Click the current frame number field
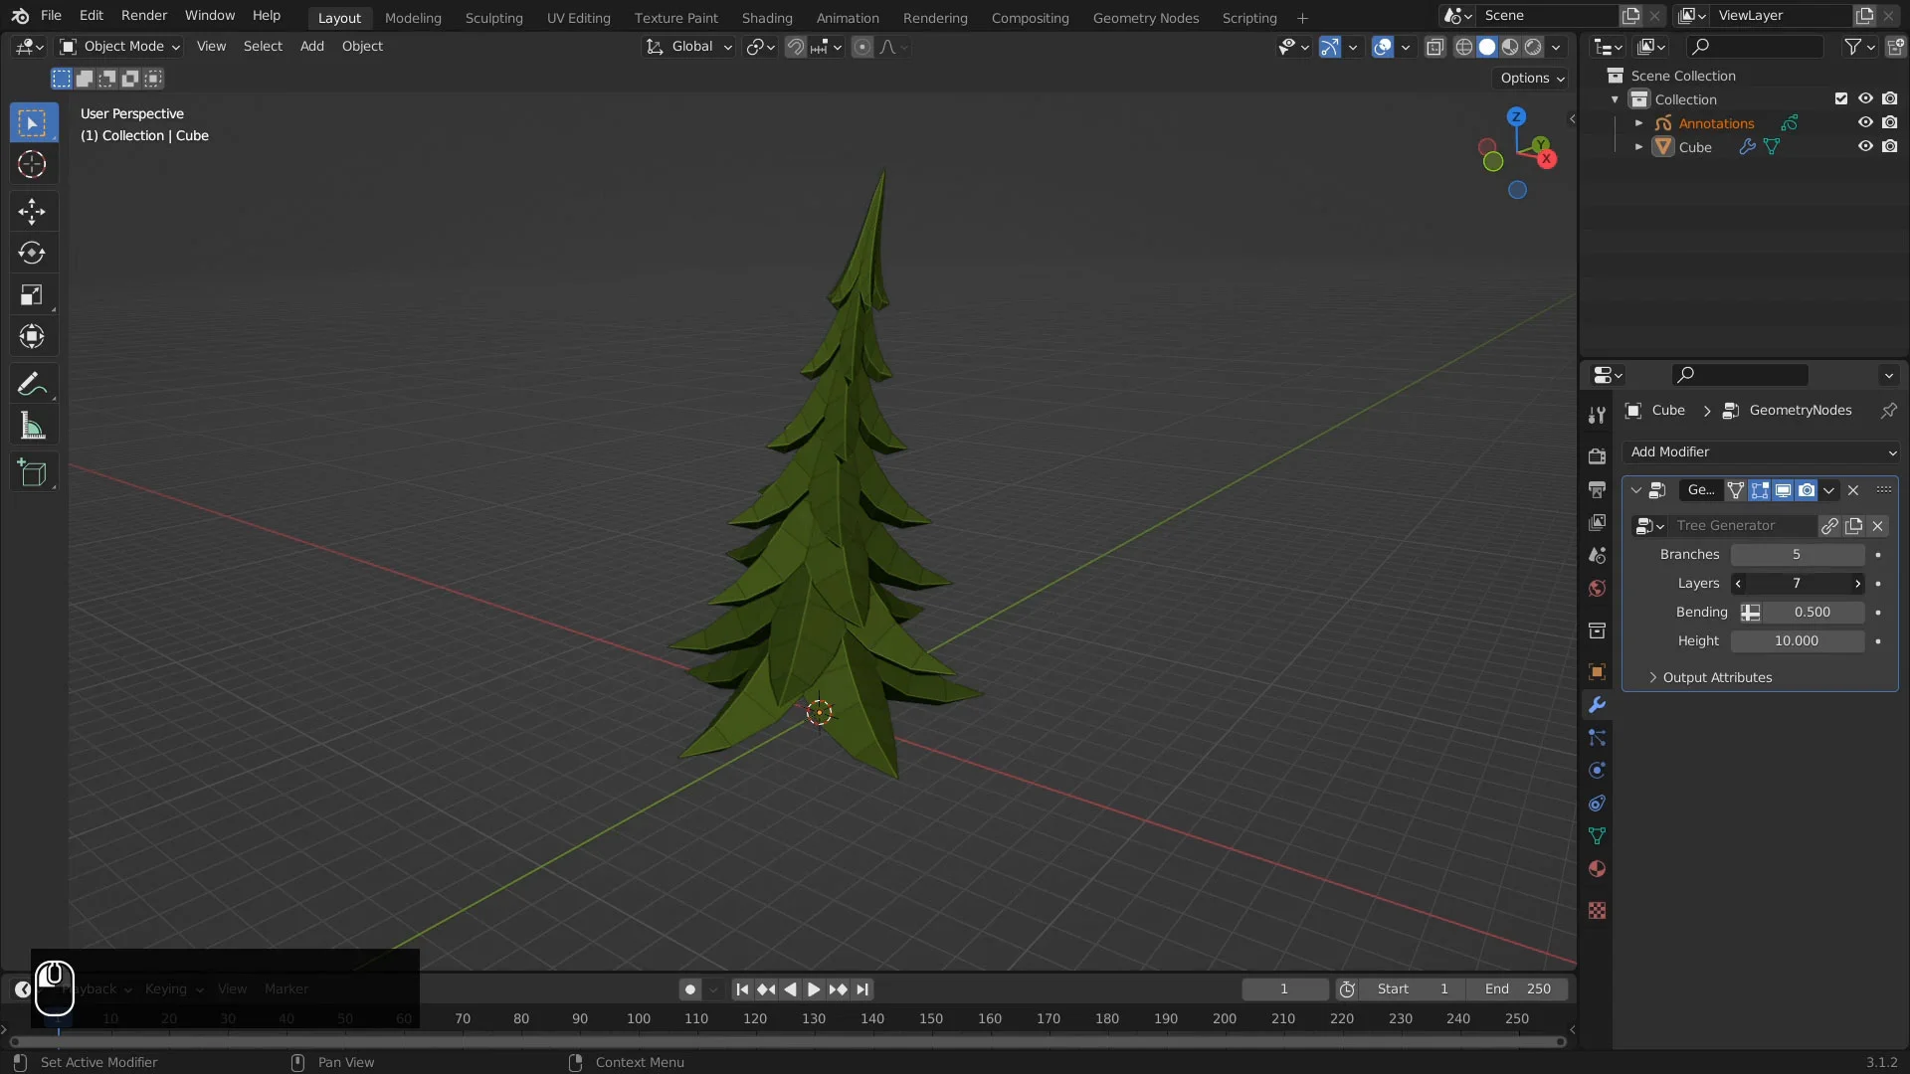 click(1284, 989)
